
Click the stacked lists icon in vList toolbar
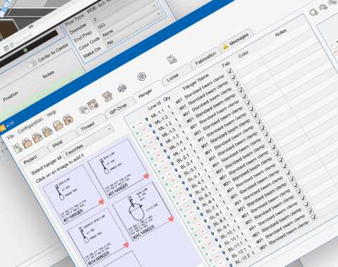(107, 96)
